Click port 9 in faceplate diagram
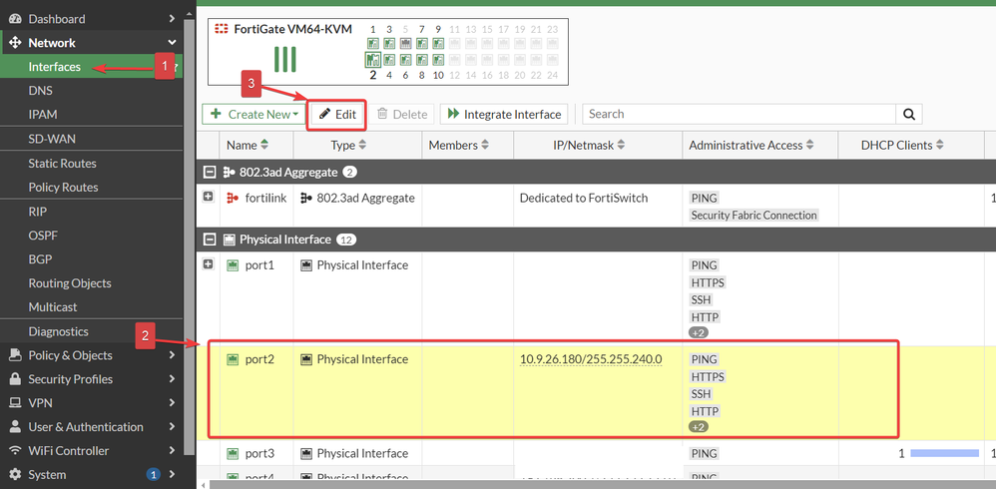996x489 pixels. click(439, 44)
